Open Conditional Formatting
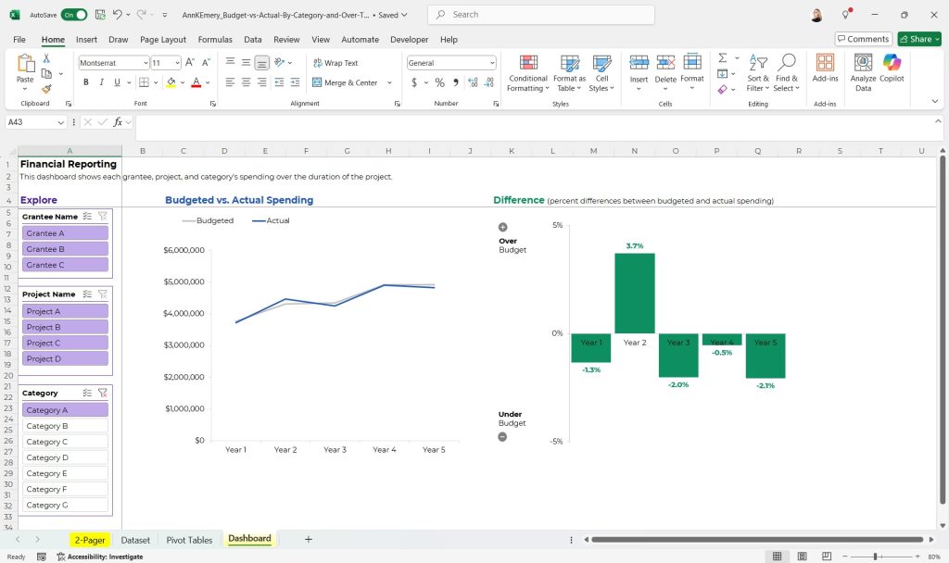 click(x=527, y=72)
